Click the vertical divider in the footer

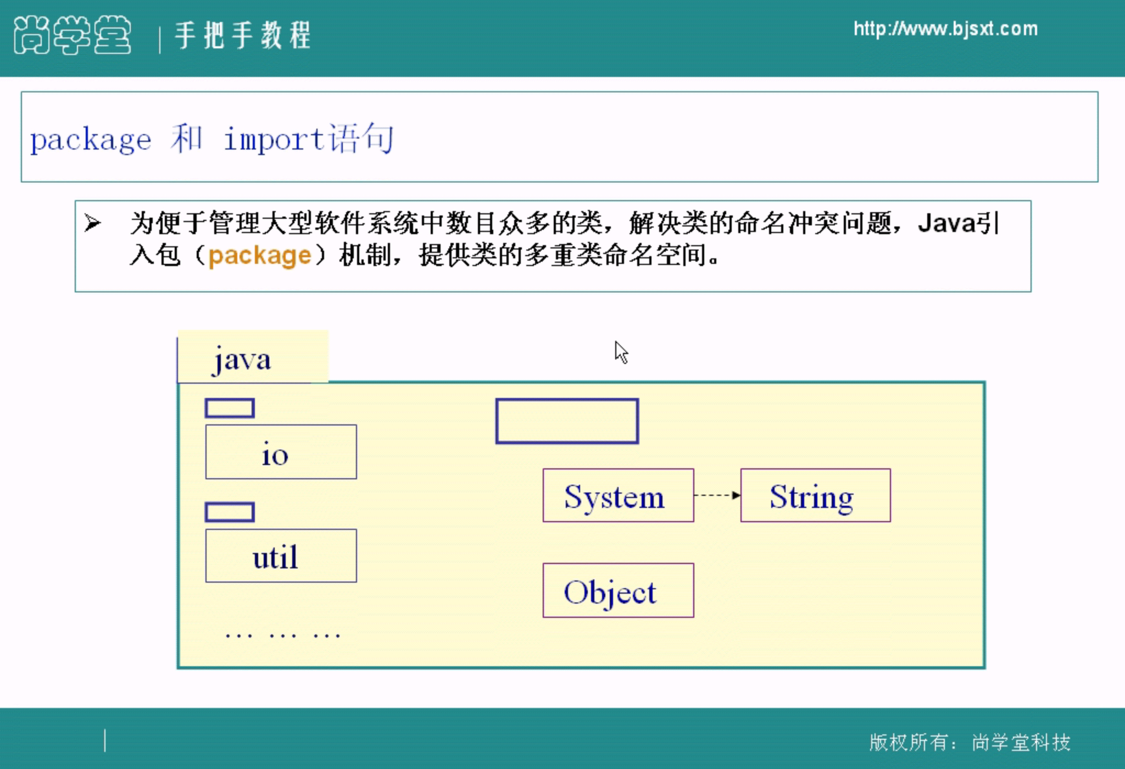click(105, 740)
